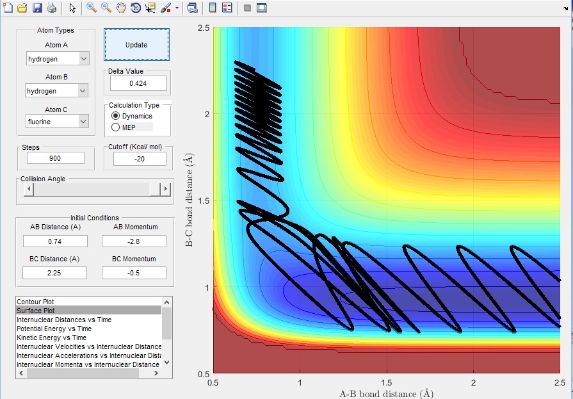Click the BC Distance field
Viewport: 573px width, 399px height.
54,273
